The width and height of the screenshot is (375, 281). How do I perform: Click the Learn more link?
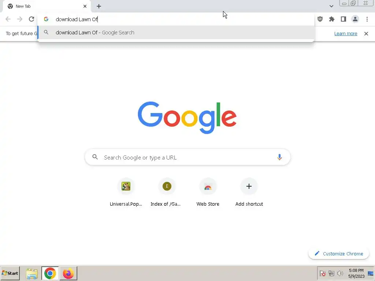tap(346, 33)
